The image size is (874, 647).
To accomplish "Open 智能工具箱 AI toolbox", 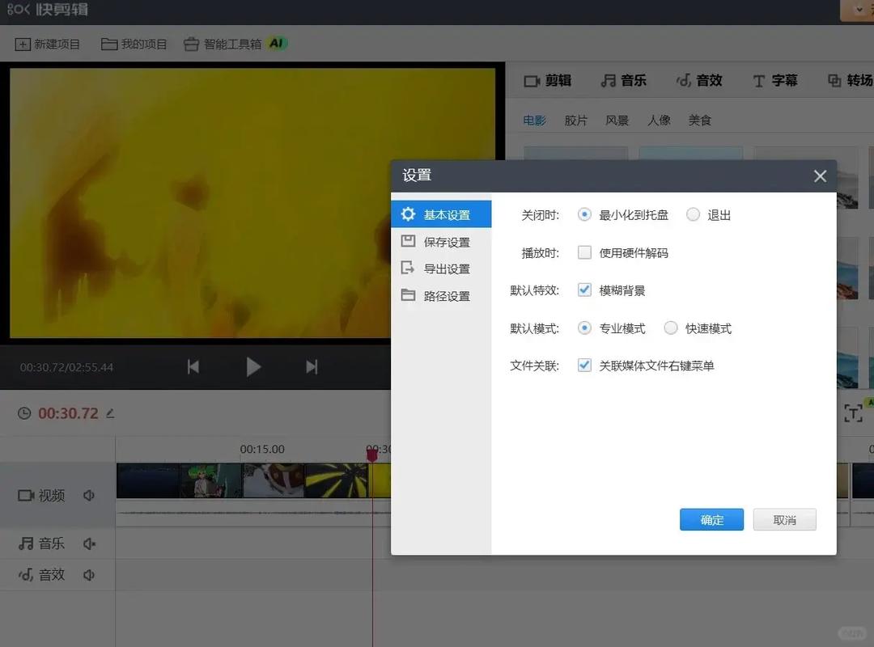I will (235, 44).
